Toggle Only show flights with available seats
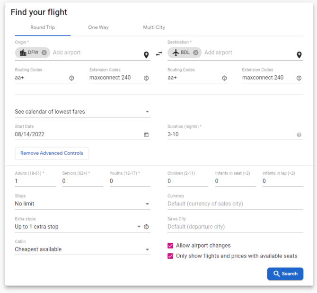317x293 pixels. click(170, 256)
